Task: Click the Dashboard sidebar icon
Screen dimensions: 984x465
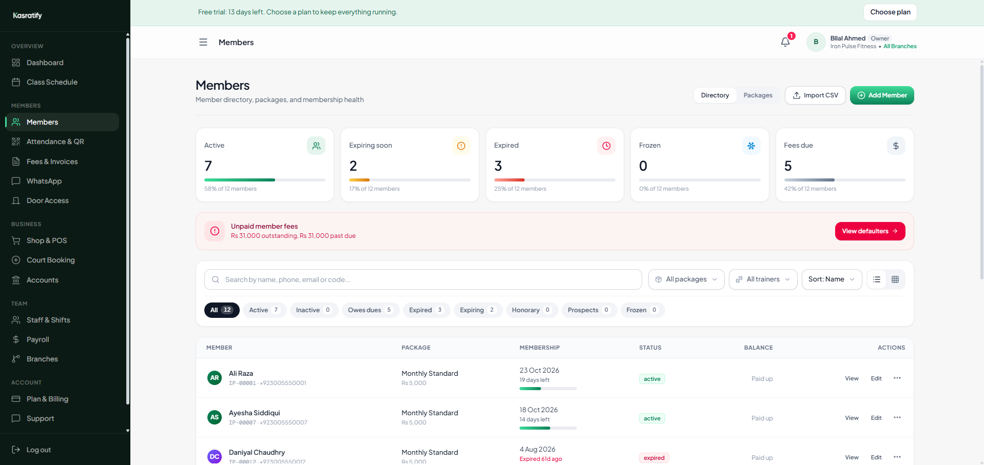Action: [x=16, y=63]
